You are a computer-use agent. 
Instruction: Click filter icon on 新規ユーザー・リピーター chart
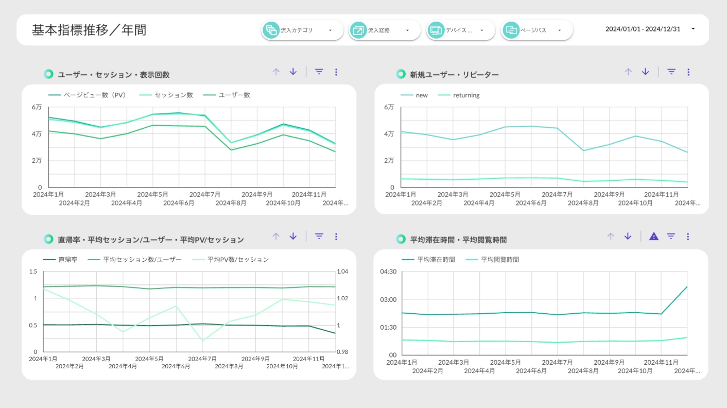671,72
